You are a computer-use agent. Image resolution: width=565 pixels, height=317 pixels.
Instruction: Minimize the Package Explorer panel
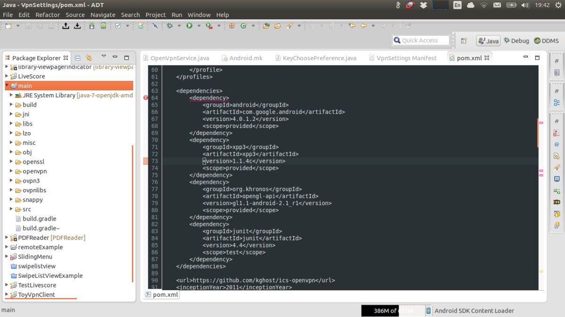coord(114,58)
